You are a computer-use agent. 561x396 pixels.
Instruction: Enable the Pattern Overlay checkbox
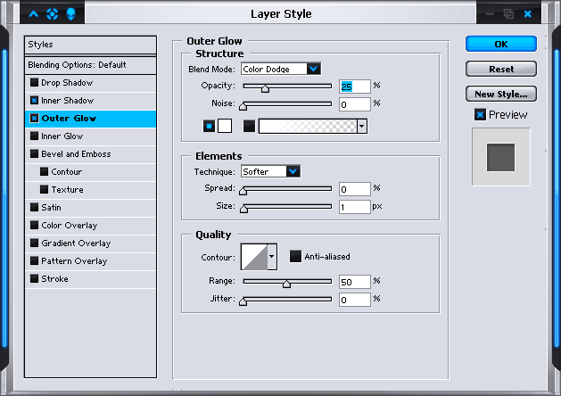click(35, 260)
